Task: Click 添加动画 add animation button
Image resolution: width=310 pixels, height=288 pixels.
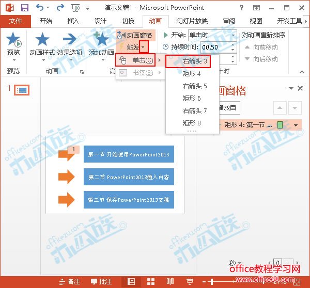Action: [x=101, y=46]
